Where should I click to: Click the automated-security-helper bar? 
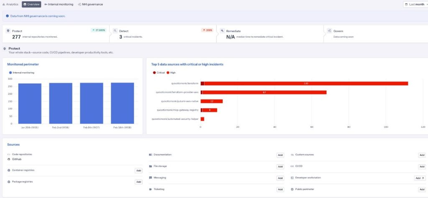tap(202, 119)
